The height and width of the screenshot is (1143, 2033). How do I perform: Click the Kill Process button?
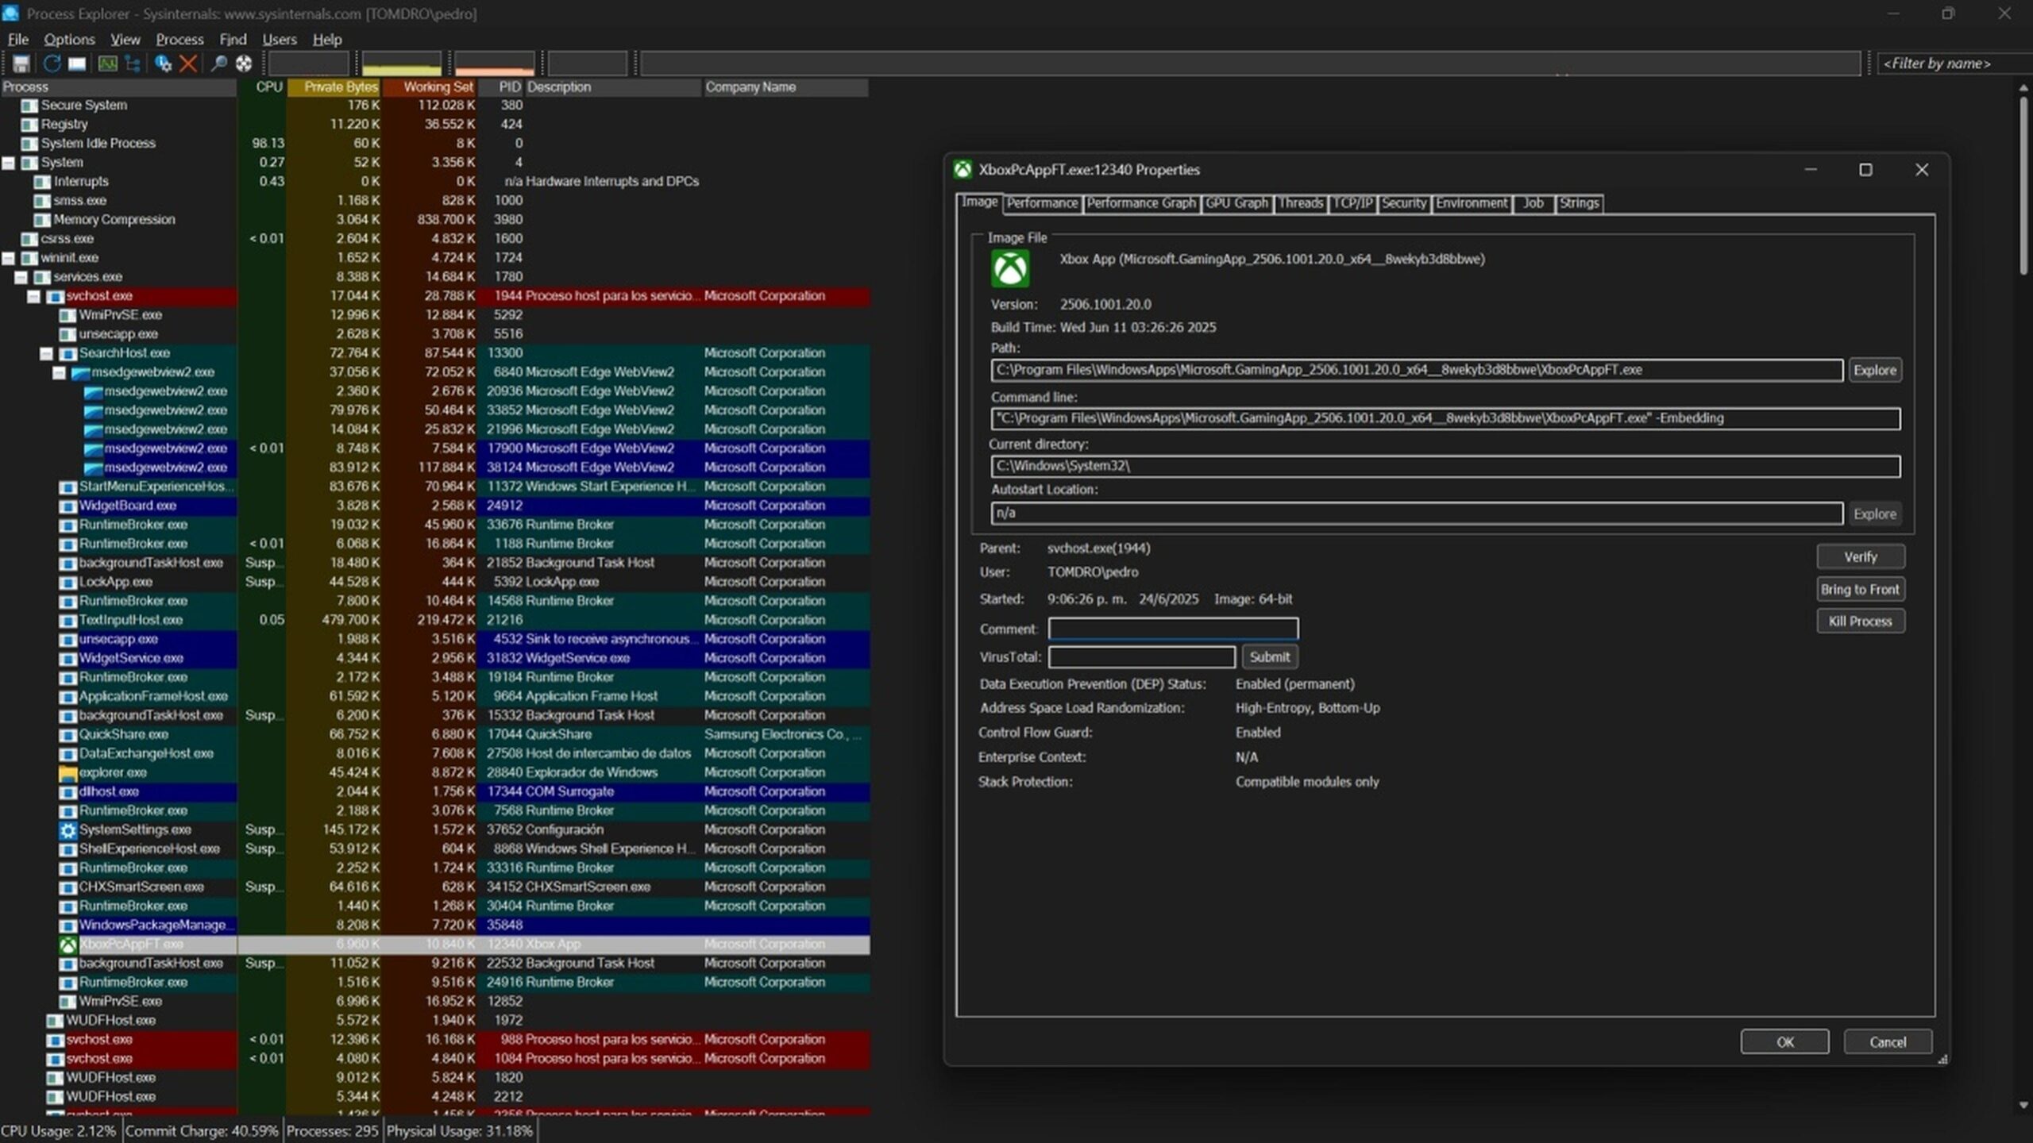click(x=1860, y=621)
